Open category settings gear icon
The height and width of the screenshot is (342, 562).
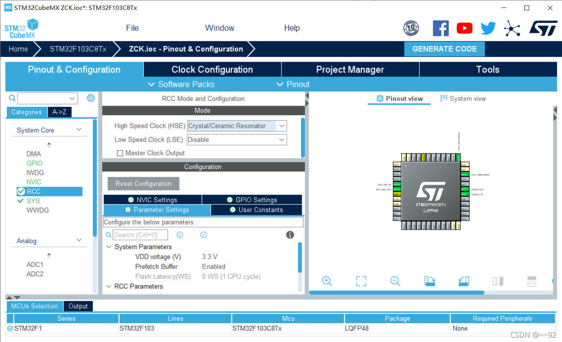point(91,98)
